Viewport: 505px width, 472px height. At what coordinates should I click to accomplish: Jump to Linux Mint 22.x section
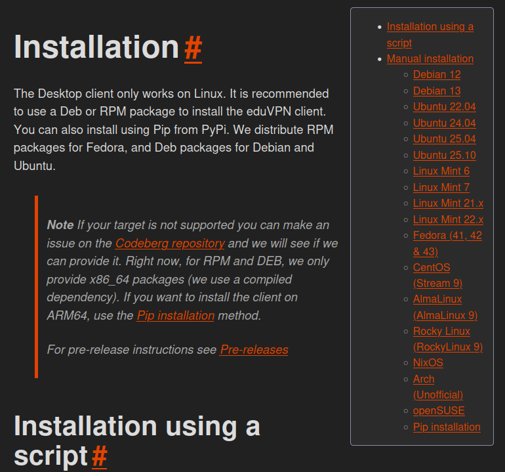coord(448,220)
